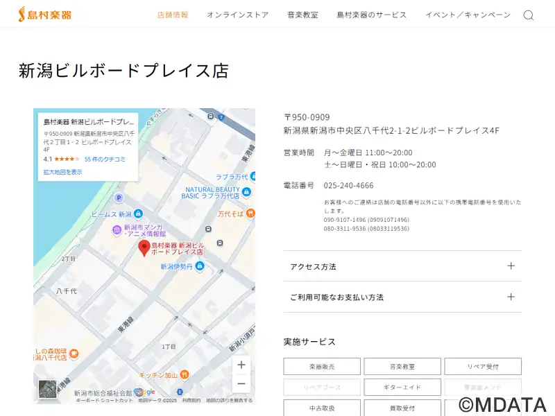Click the 新潟市総合福祉会館 map label
The width and height of the screenshot is (555, 416).
click(103, 393)
